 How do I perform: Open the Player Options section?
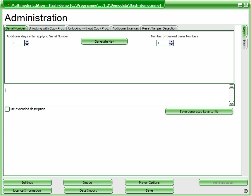(149, 183)
